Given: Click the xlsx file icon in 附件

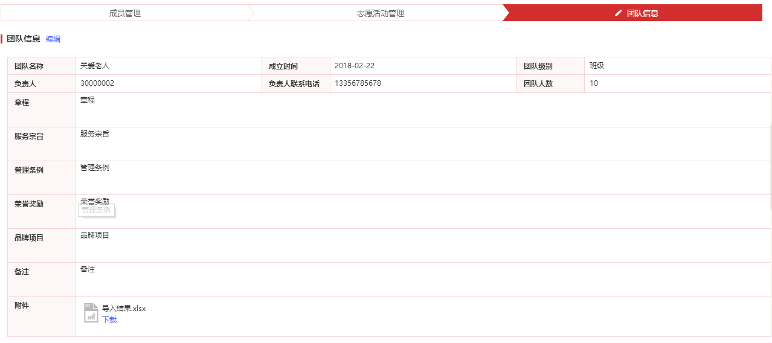Looking at the screenshot, I should pyautogui.click(x=91, y=313).
